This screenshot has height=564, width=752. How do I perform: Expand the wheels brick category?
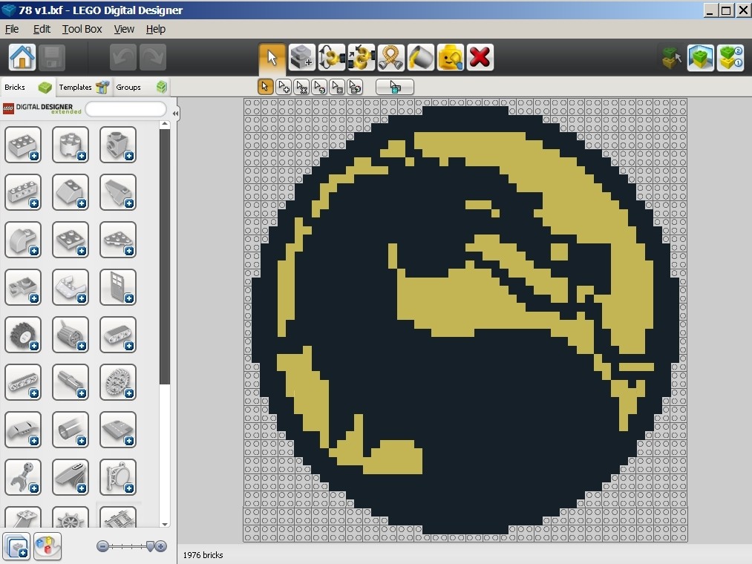click(x=22, y=335)
